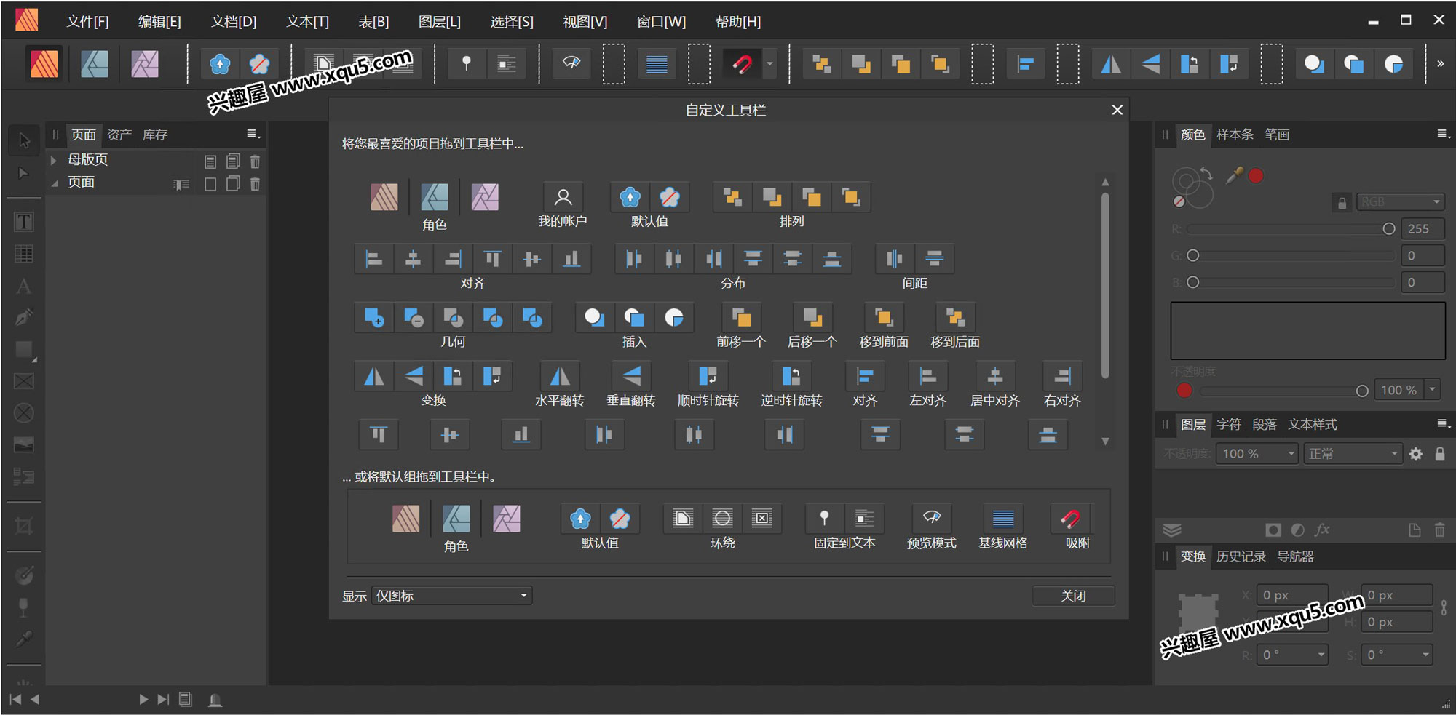Click the My Account (我的帐户) icon
Image resolution: width=1456 pixels, height=715 pixels.
coord(563,197)
